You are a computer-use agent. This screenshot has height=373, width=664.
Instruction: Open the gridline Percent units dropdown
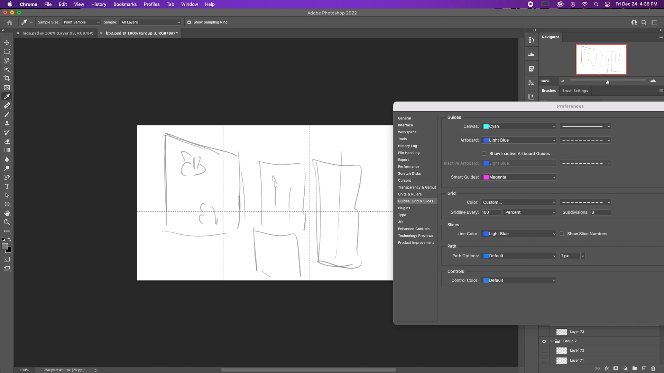(530, 212)
